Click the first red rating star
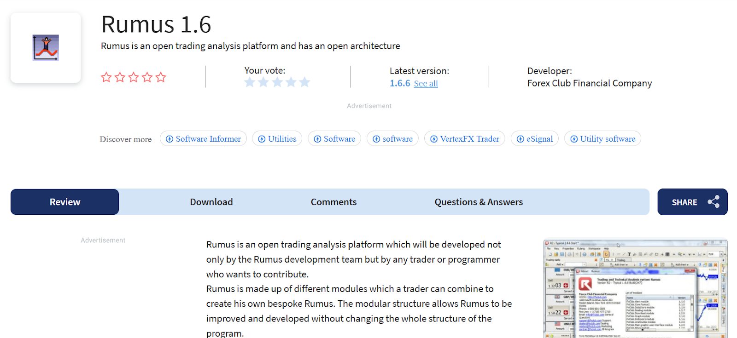Image resolution: width=737 pixels, height=338 pixels. coord(106,77)
